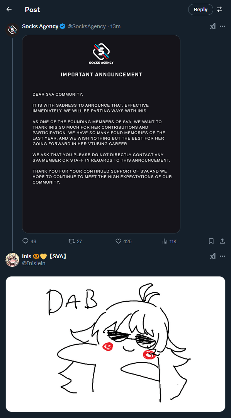Click the @SocksAgency handle
The height and width of the screenshot is (418, 231).
(87, 26)
